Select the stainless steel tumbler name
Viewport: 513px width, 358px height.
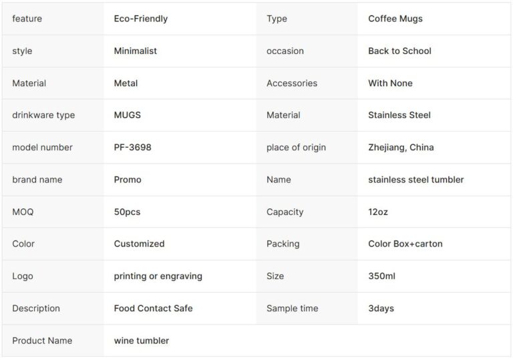tap(415, 180)
